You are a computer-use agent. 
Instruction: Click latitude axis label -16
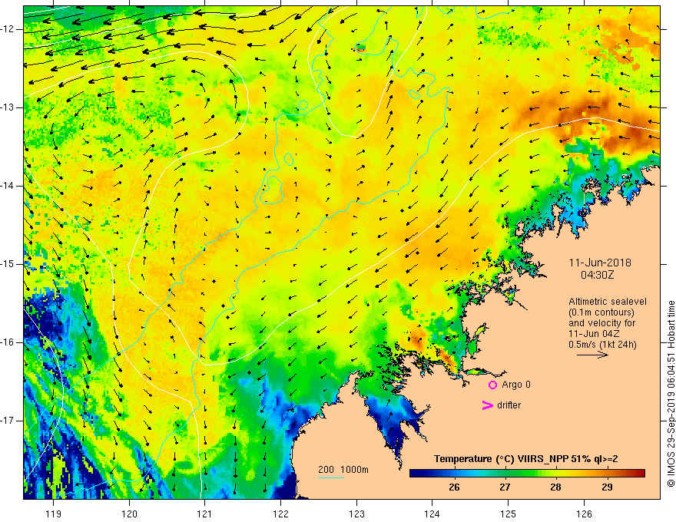click(8, 342)
